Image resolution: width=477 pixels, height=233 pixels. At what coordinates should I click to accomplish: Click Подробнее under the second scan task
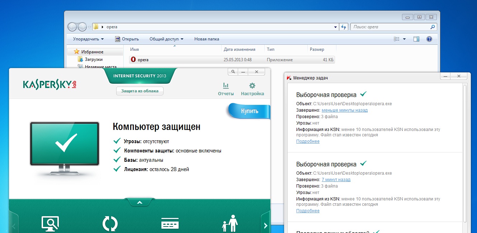point(308,211)
